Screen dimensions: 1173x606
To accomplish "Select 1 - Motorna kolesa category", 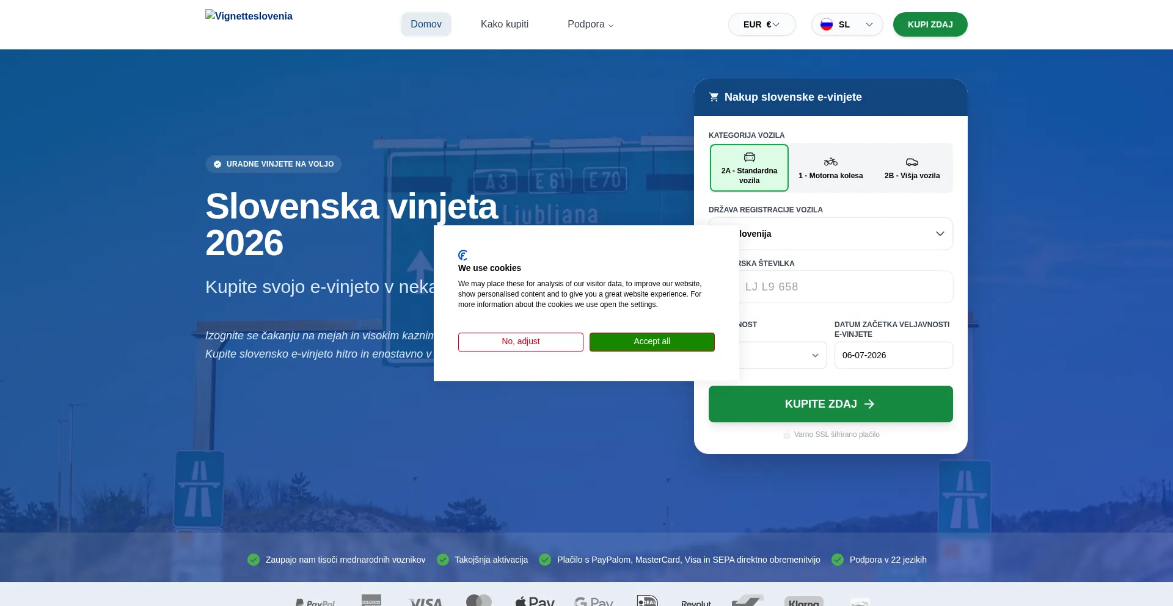I will tap(831, 168).
